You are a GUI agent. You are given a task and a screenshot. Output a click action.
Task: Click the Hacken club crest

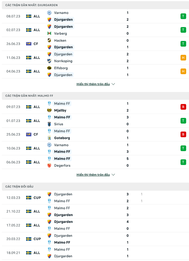[x=49, y=40]
